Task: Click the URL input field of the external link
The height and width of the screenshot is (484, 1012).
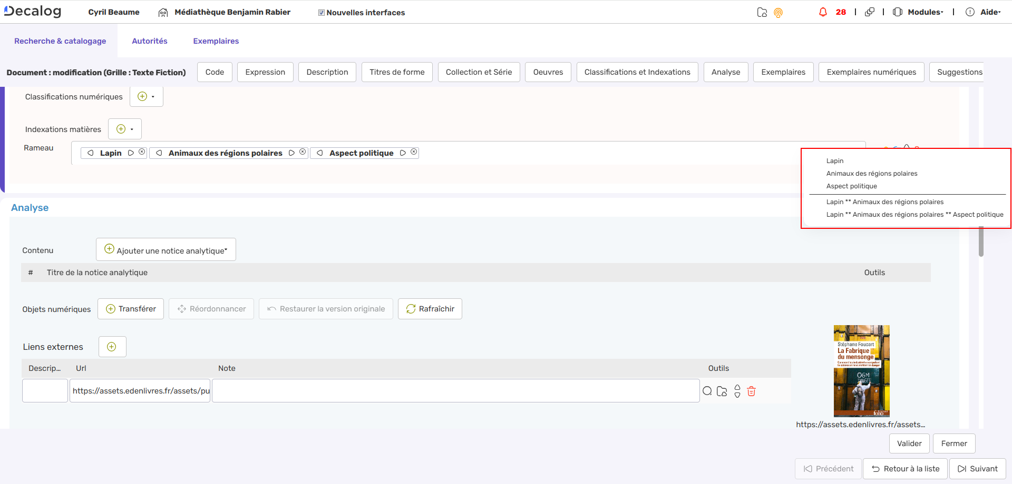Action: pyautogui.click(x=139, y=390)
